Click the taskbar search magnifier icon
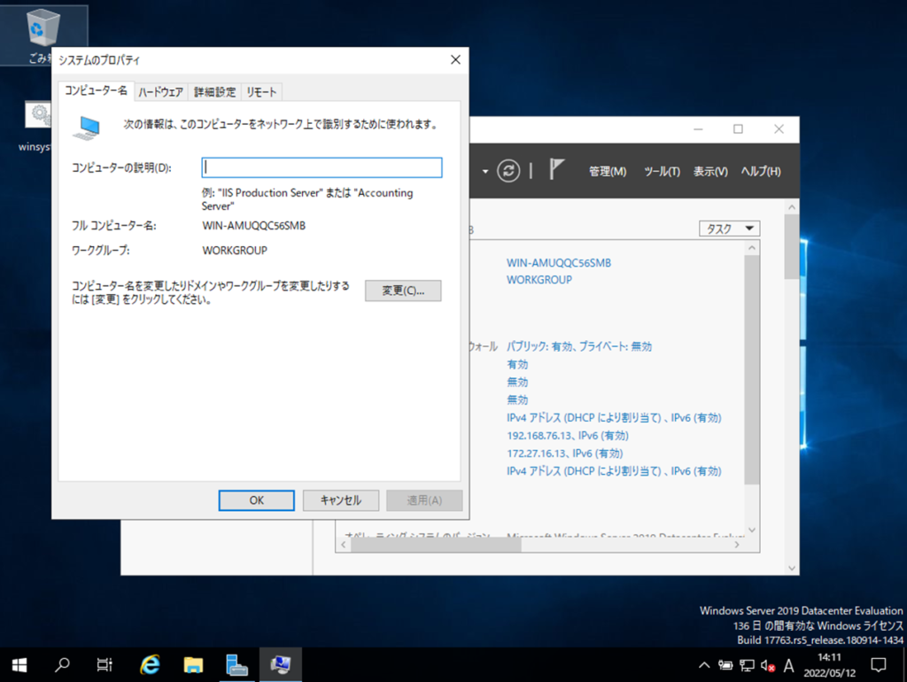This screenshot has width=907, height=682. click(x=63, y=664)
